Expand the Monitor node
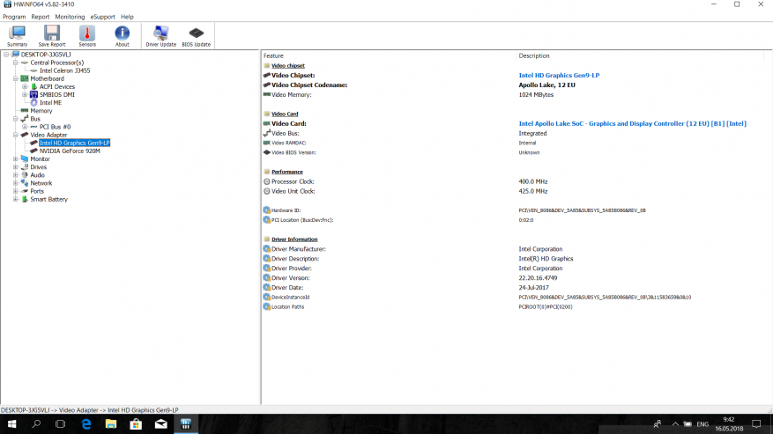This screenshot has width=773, height=434. (x=16, y=159)
